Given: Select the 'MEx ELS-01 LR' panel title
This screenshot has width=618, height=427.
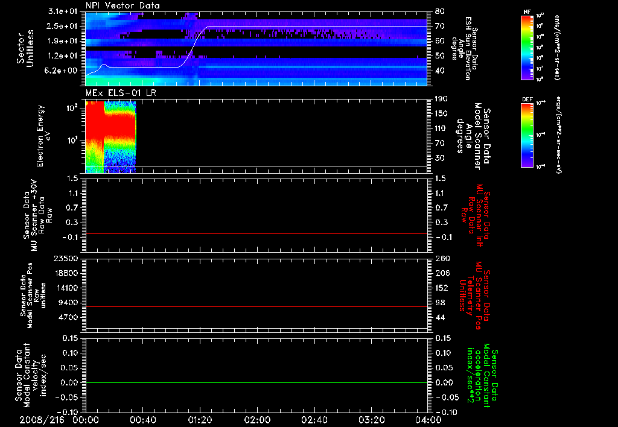Looking at the screenshot, I should (x=121, y=93).
